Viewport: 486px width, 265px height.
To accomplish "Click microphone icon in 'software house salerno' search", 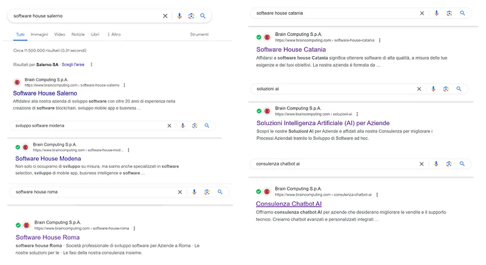I will [179, 16].
